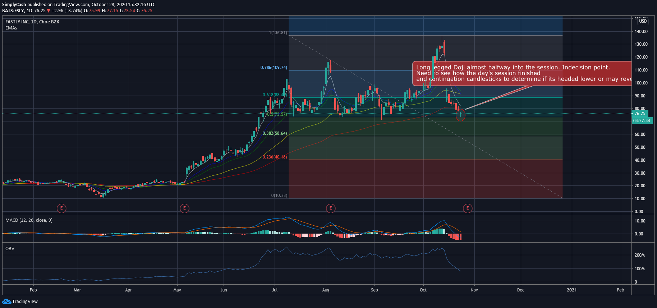Screen dimensions: 657x308
Task: Click the 0(10.33) Fibonacci level label
Action: click(x=279, y=196)
